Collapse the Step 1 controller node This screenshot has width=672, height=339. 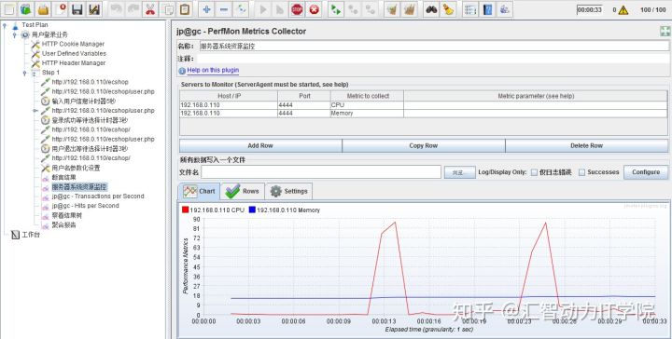tap(25, 73)
